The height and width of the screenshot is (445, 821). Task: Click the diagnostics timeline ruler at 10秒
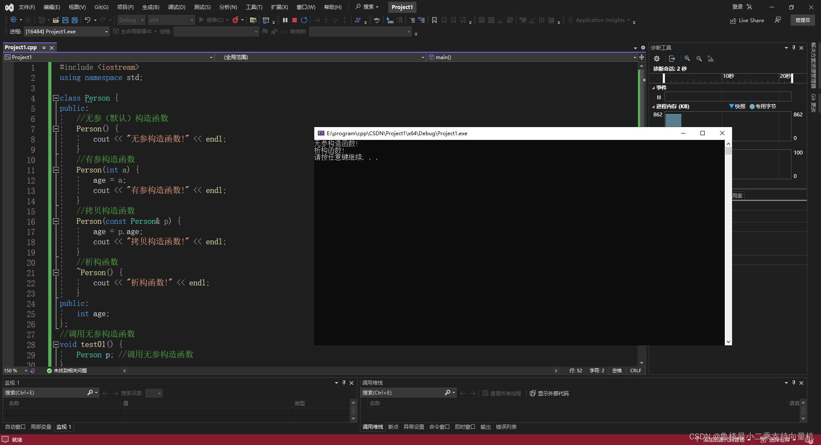tap(728, 76)
